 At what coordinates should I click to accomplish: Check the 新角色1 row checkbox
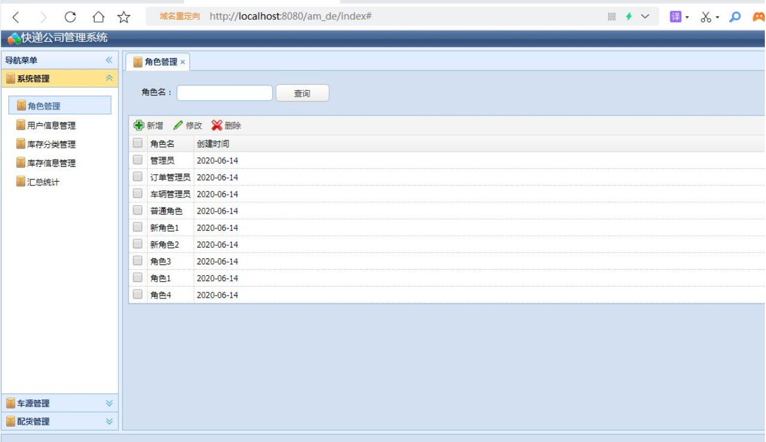pyautogui.click(x=138, y=227)
